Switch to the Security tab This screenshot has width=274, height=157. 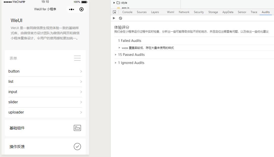click(199, 12)
